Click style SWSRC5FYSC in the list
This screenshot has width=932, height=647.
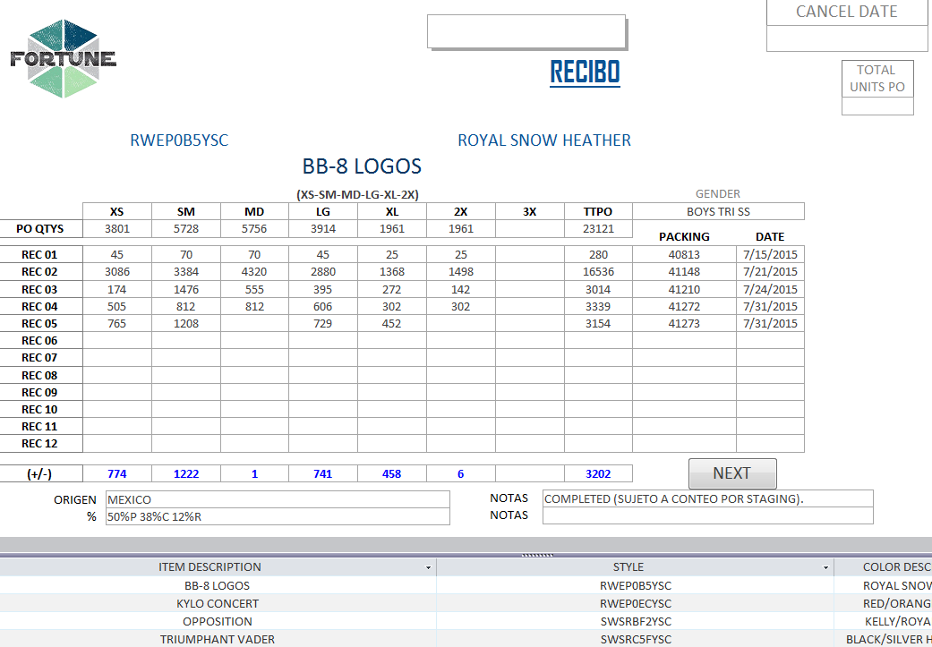(636, 639)
